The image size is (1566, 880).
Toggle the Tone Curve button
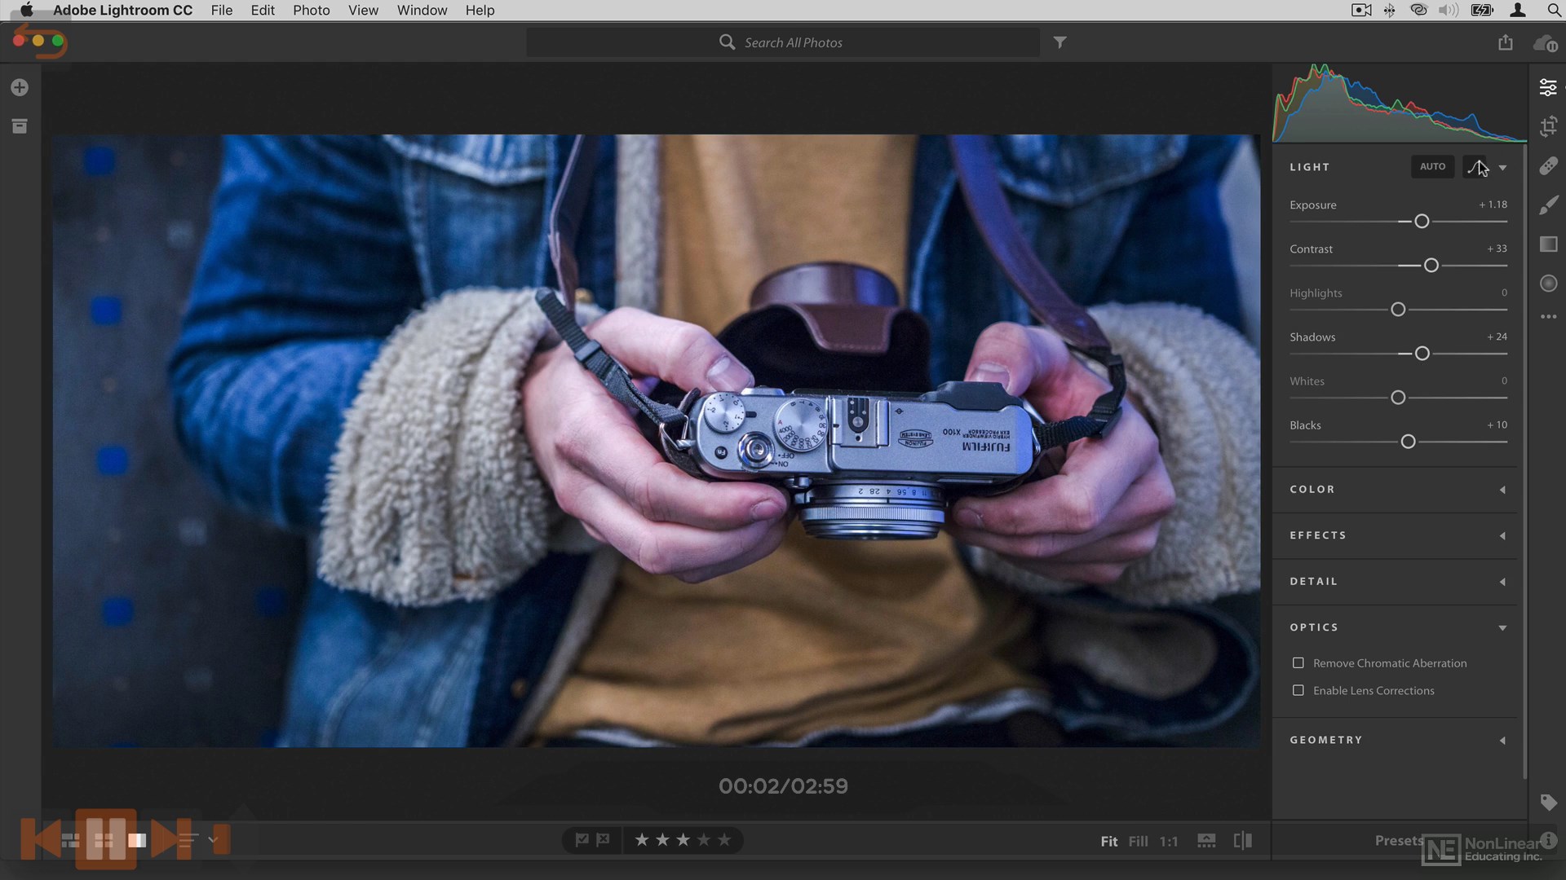point(1474,167)
